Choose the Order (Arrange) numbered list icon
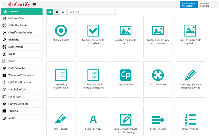219x138 pixels. [x=190, y=120]
